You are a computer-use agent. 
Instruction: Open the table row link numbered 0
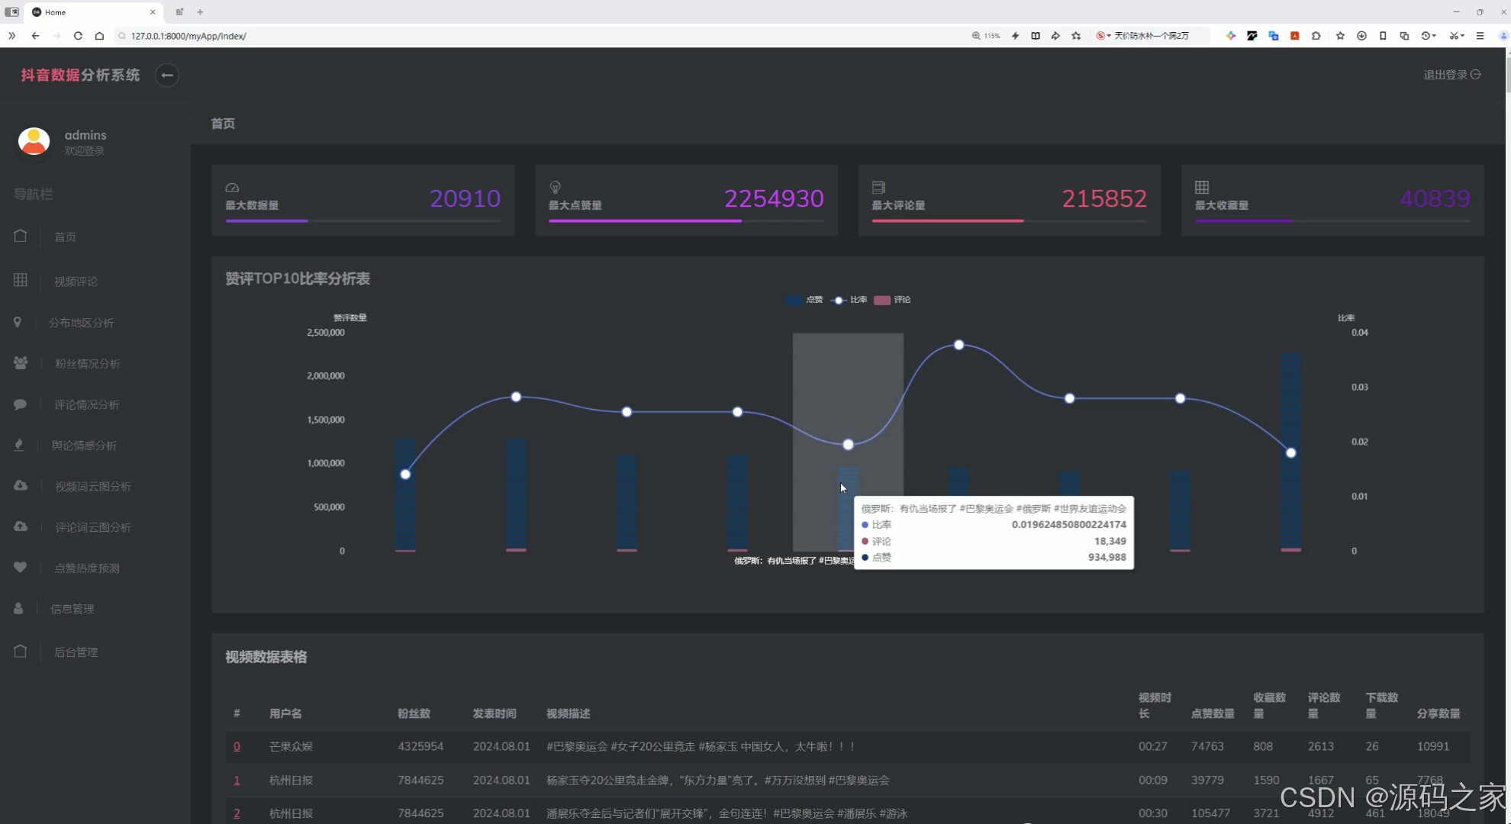(237, 746)
